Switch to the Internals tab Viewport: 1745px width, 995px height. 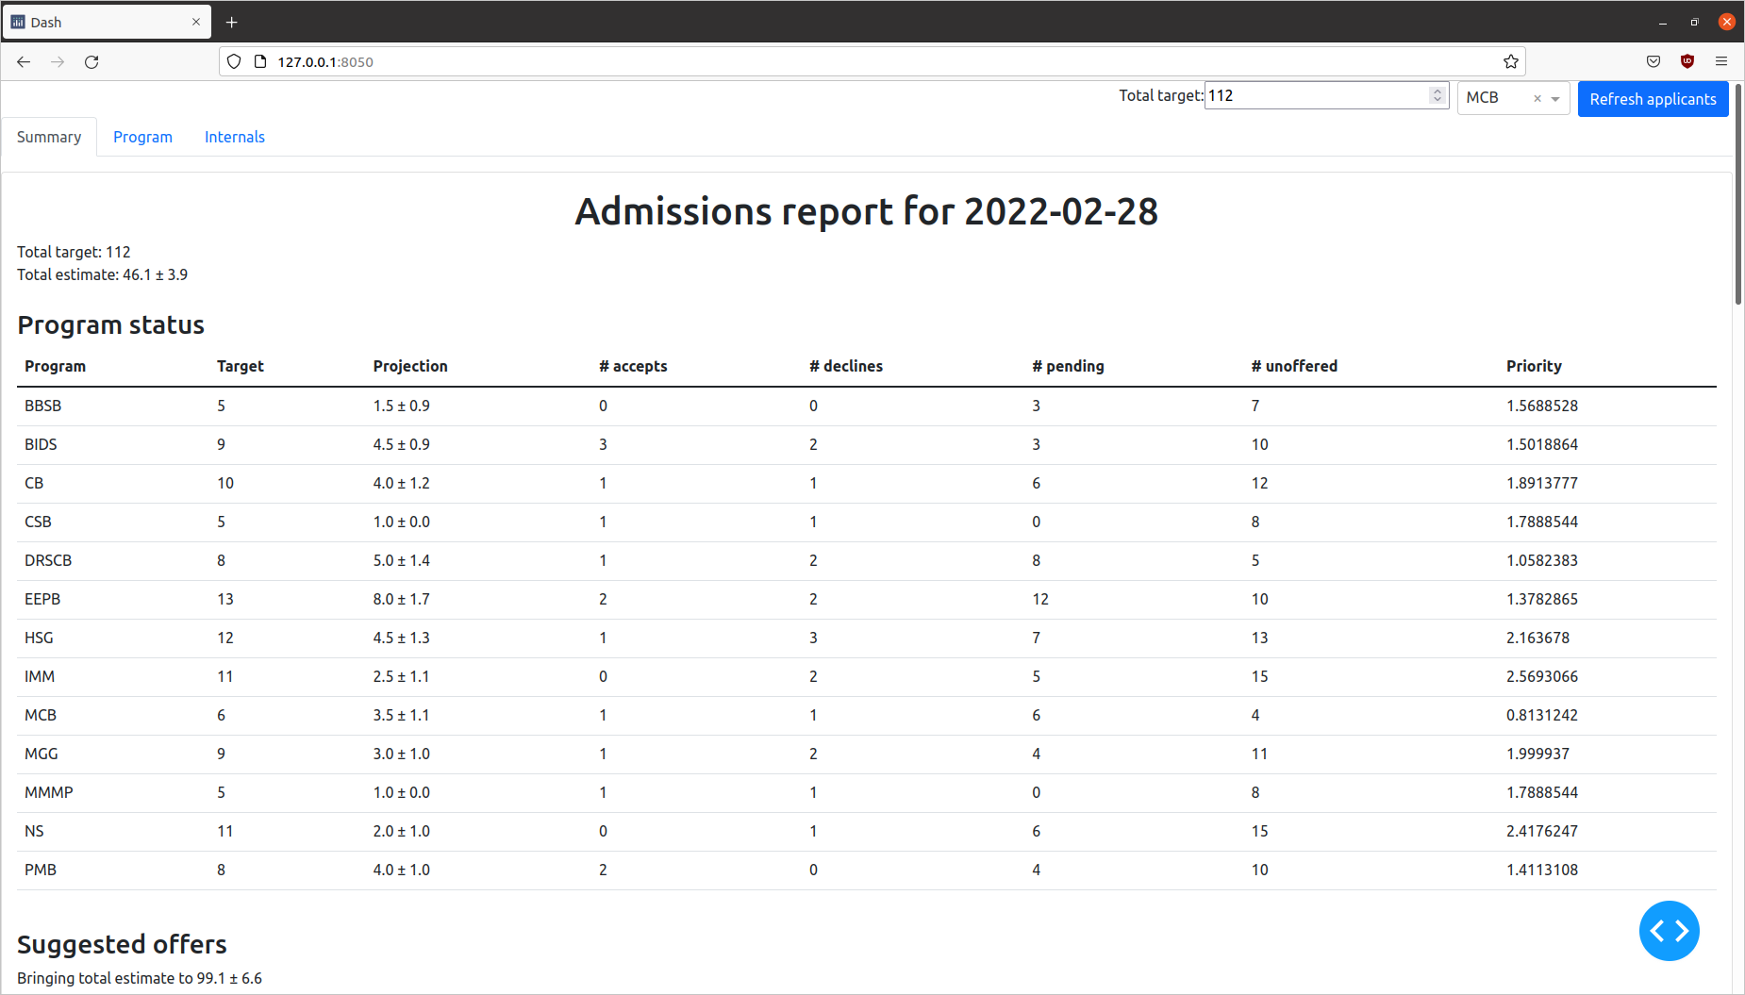[234, 137]
